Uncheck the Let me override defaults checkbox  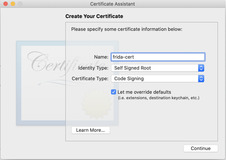[114, 92]
